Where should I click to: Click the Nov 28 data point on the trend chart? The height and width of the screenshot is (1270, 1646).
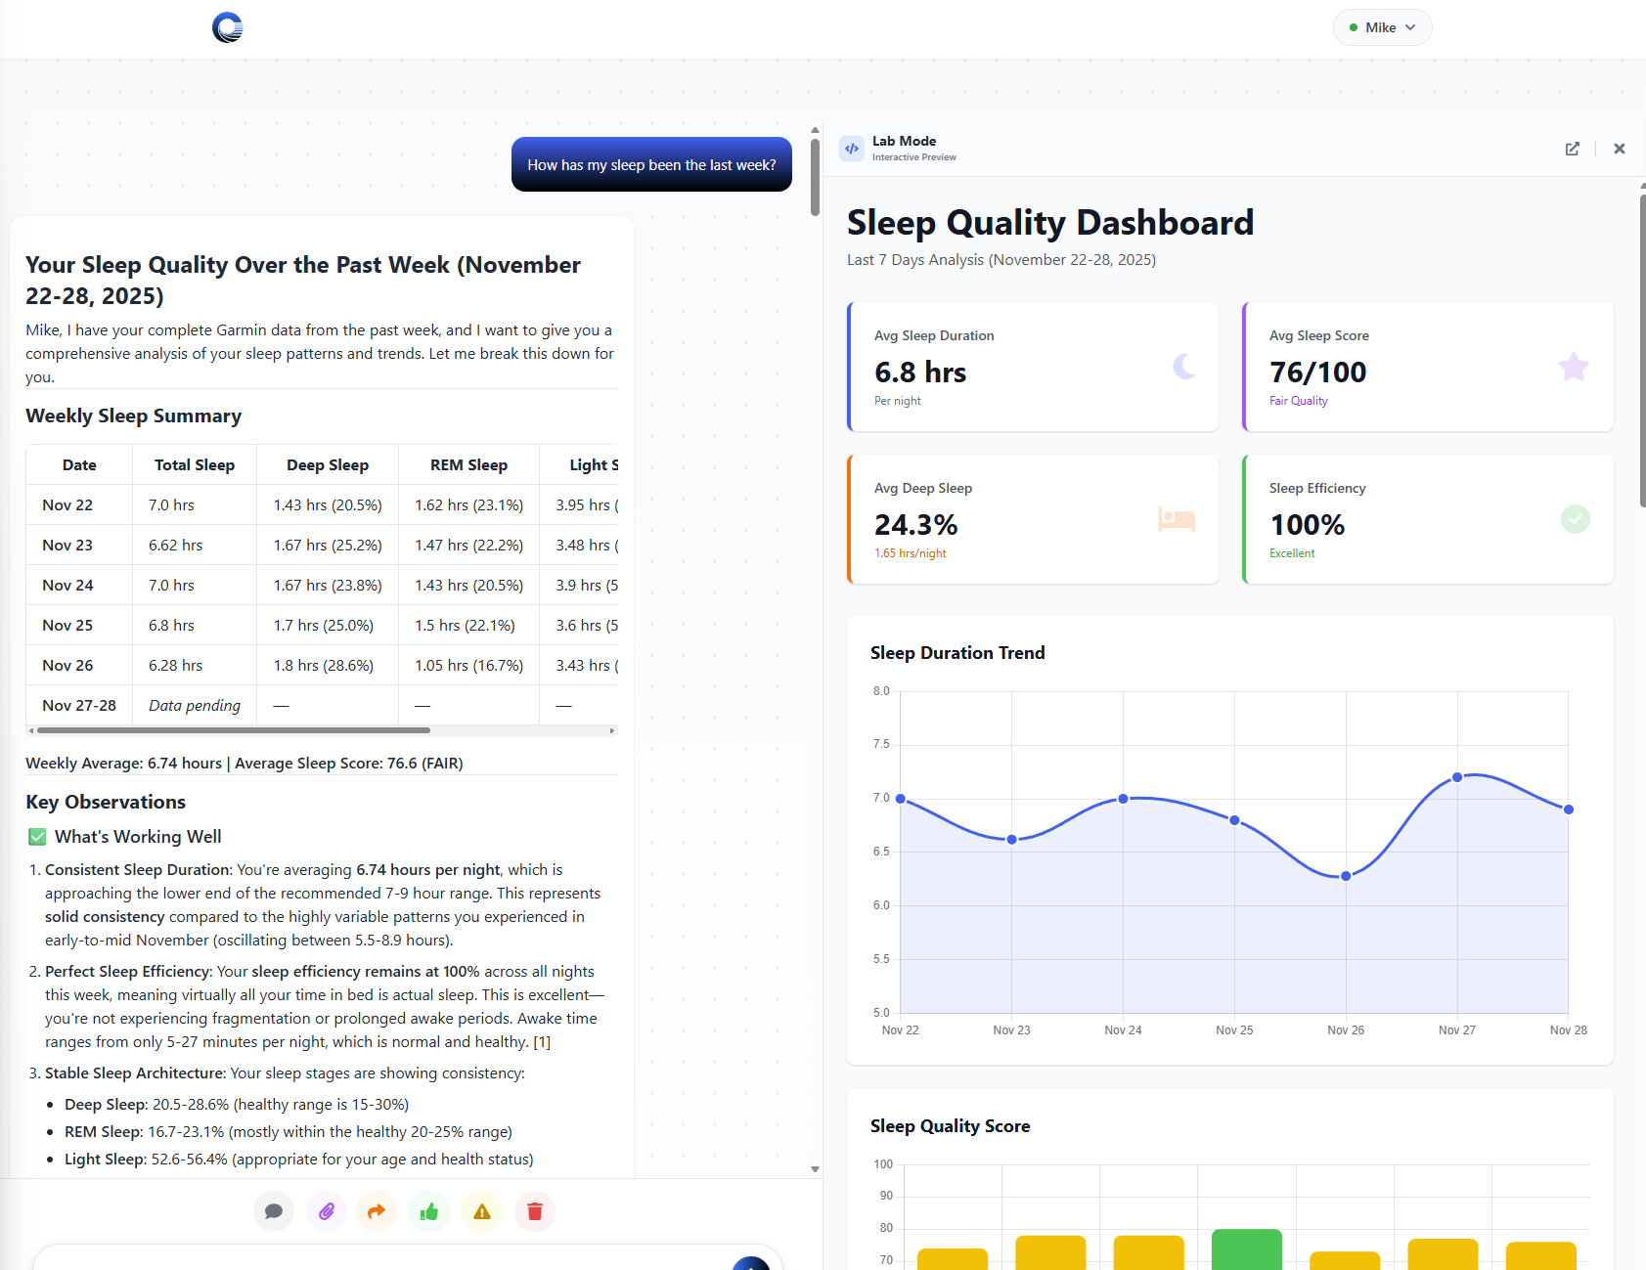coord(1569,810)
